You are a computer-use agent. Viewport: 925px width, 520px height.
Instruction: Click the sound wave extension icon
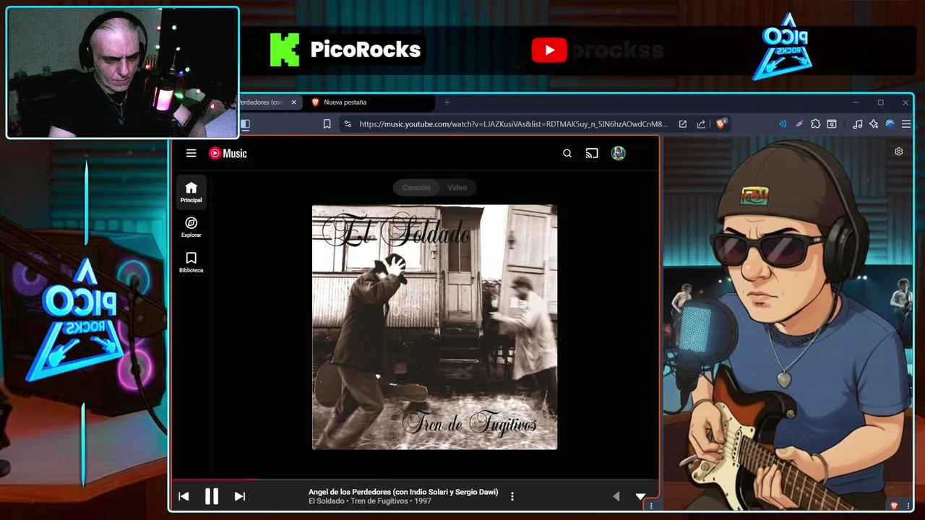[x=783, y=124]
